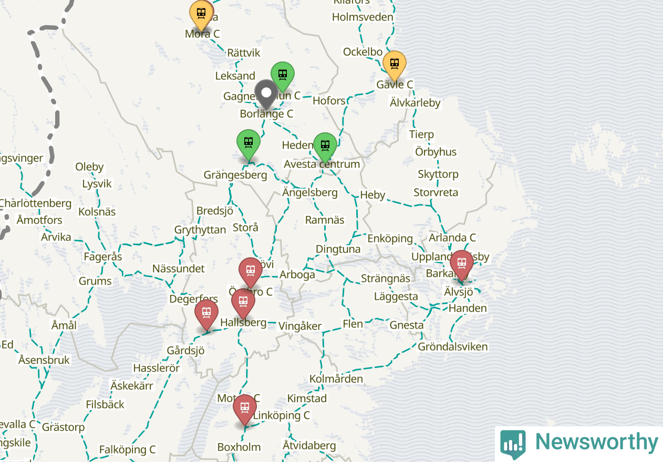The image size is (663, 462).
Task: Click the Åtvidaberg label
Action: [309, 446]
